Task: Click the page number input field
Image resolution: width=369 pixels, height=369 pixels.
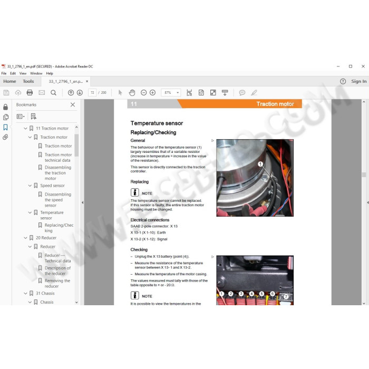Action: pyautogui.click(x=92, y=93)
